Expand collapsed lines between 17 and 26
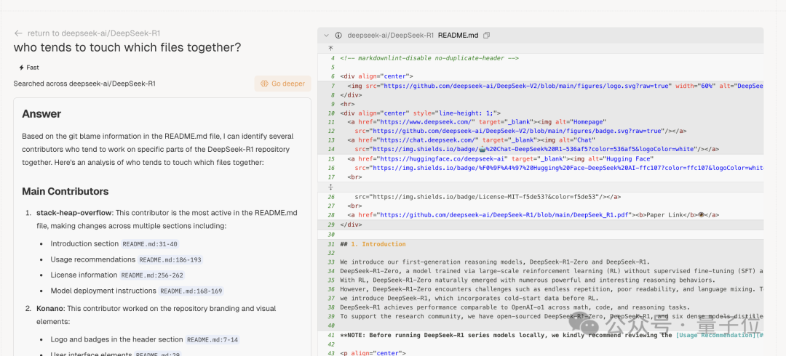 [331, 187]
